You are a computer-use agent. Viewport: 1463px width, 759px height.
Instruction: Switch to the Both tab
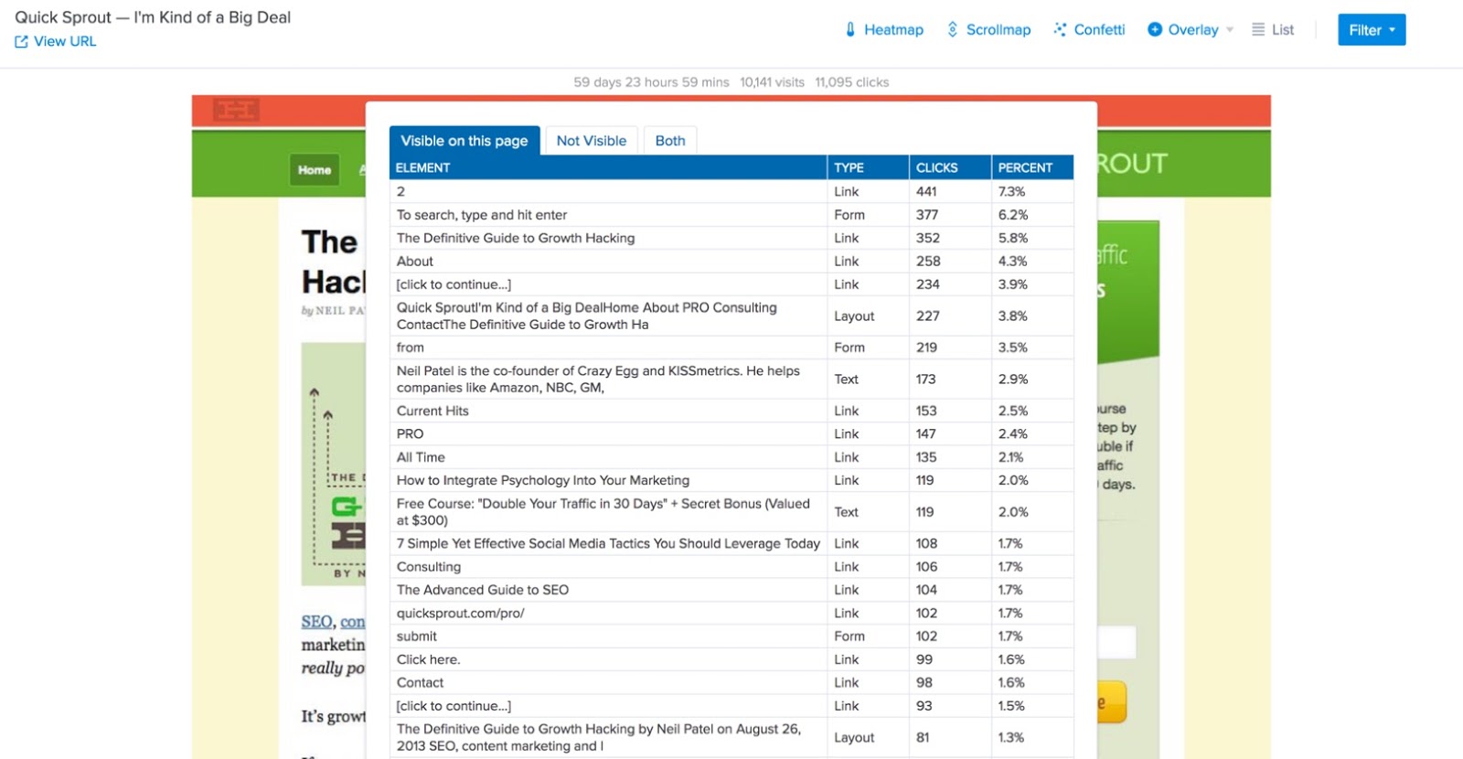669,141
